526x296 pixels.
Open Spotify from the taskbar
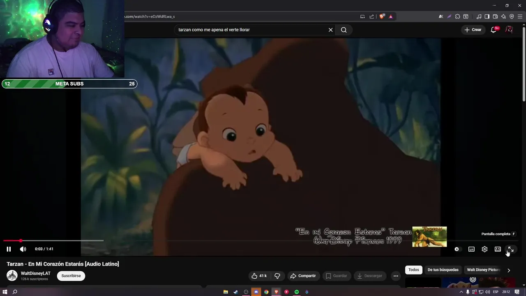(296, 292)
